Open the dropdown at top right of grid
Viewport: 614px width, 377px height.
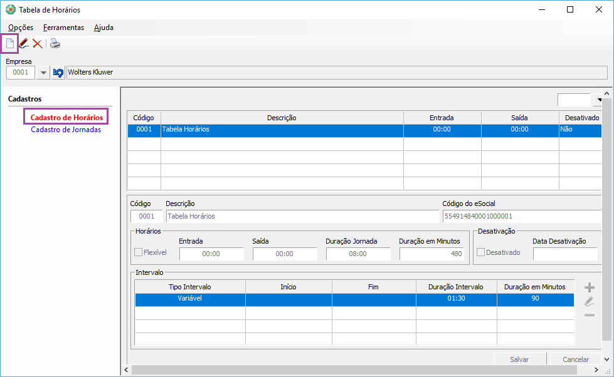click(x=599, y=100)
